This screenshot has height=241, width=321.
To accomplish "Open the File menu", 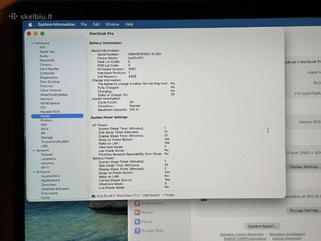I will (x=84, y=24).
